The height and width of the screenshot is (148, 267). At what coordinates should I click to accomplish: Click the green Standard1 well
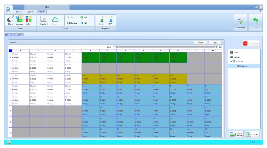(x=91, y=57)
